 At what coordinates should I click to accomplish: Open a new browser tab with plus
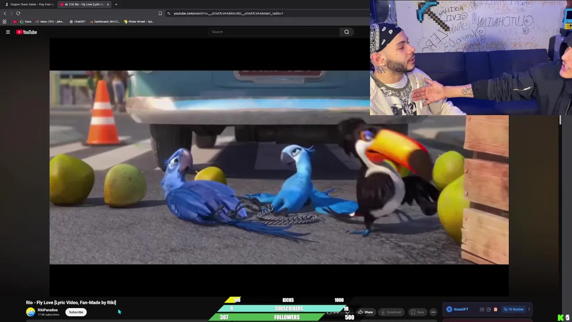click(x=116, y=4)
